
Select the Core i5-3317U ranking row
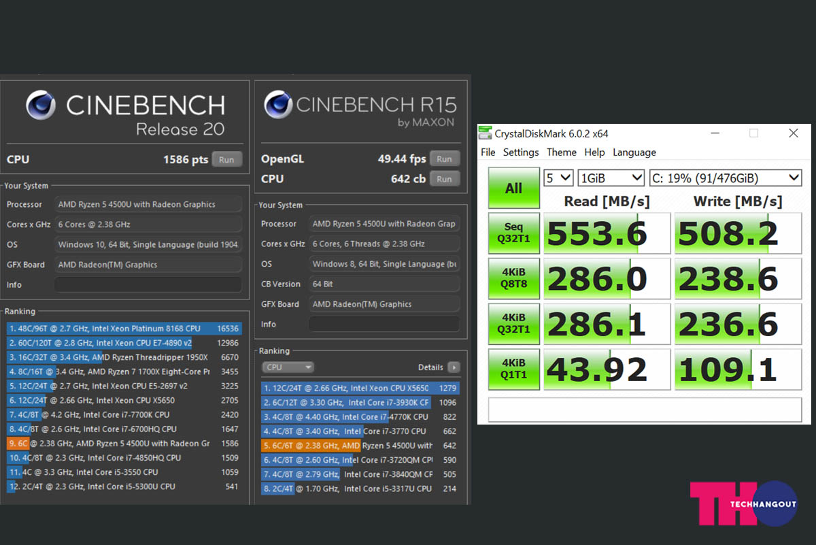coord(360,489)
